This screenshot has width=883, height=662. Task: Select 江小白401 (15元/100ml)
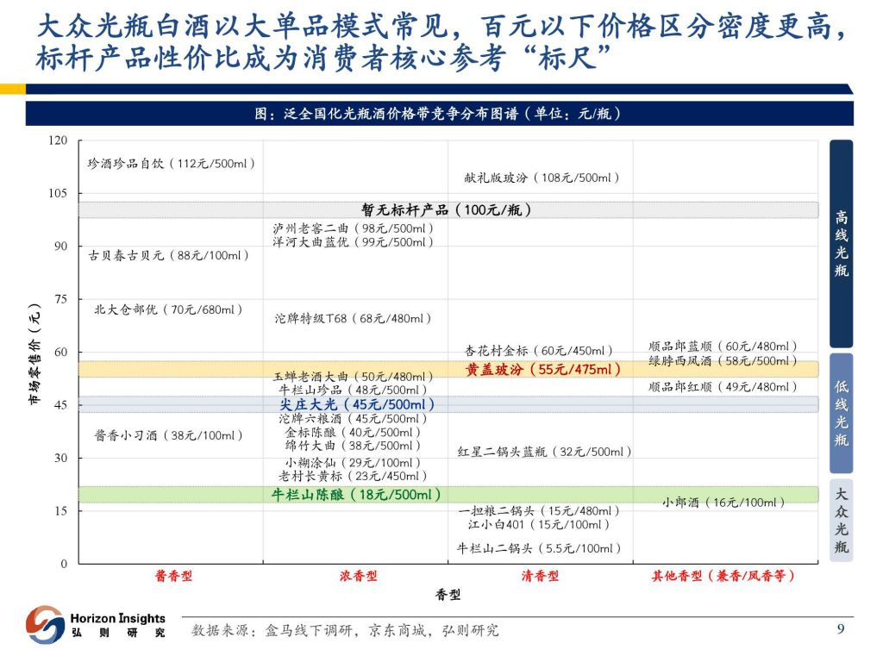click(x=539, y=525)
